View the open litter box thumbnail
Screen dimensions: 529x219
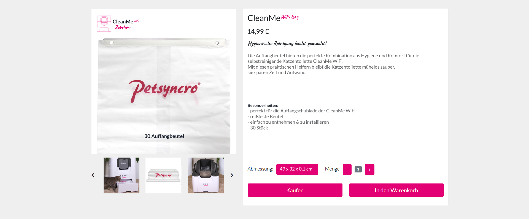(x=206, y=175)
